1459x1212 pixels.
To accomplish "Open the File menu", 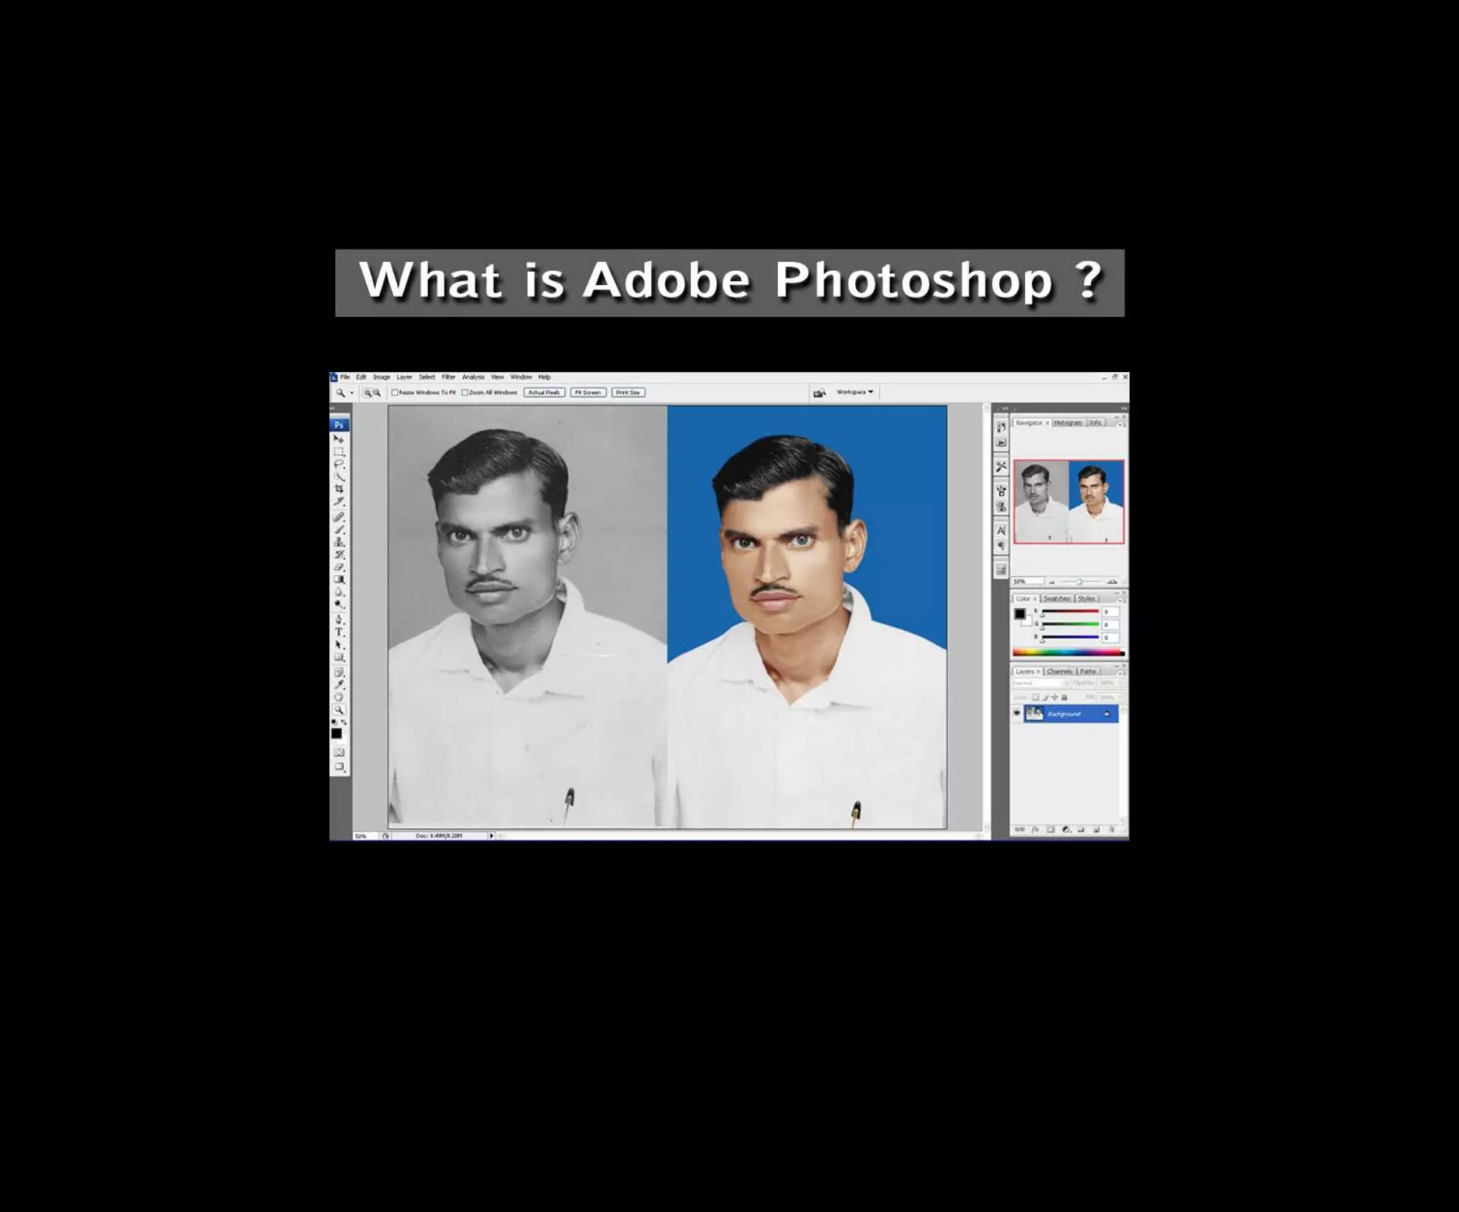I will click(x=345, y=377).
